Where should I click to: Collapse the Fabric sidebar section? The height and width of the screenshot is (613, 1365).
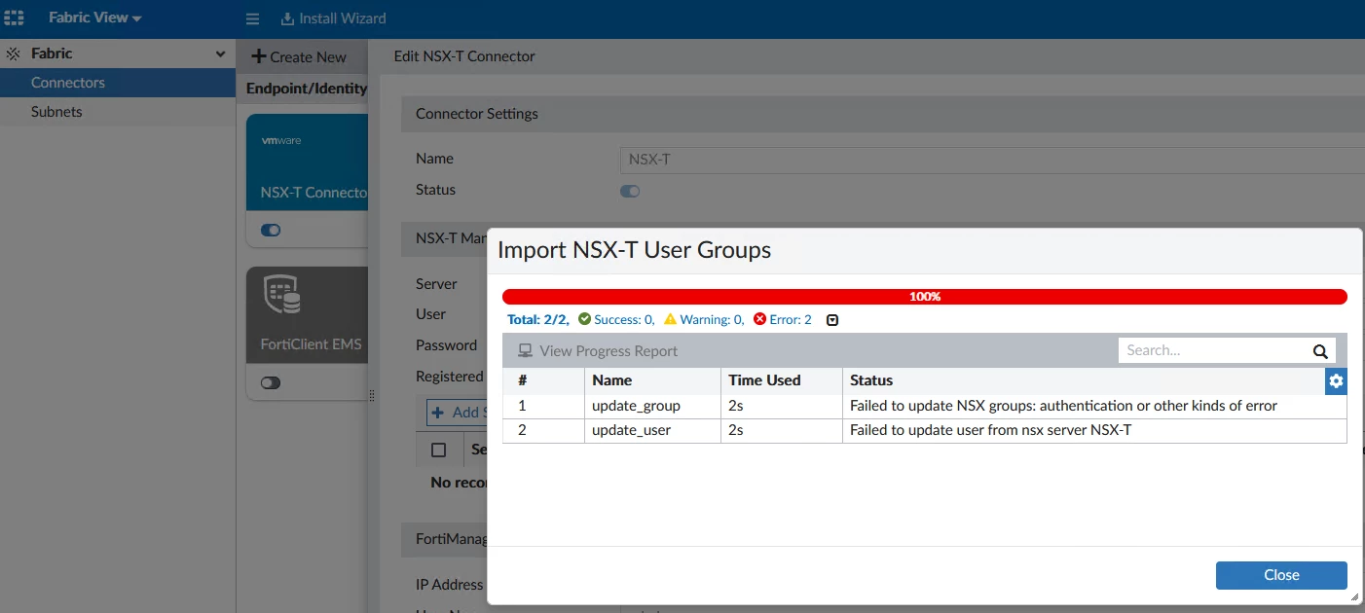coord(220,54)
